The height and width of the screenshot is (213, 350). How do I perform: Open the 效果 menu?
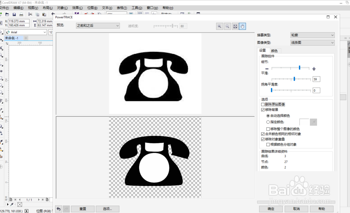click(77, 8)
